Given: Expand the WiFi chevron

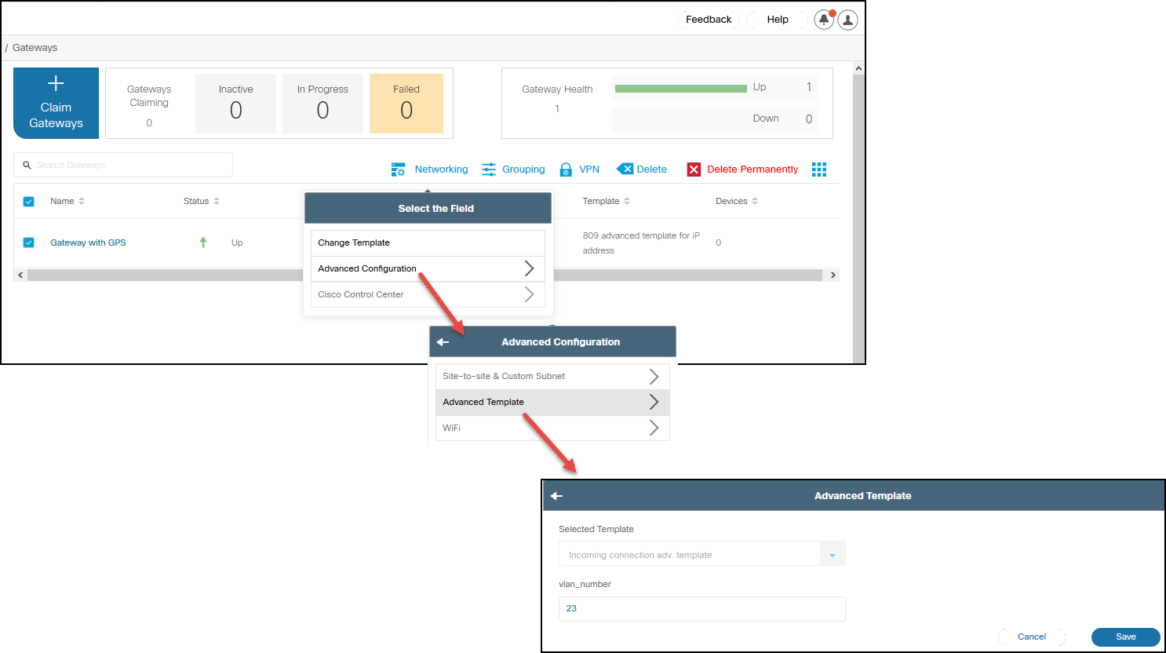Looking at the screenshot, I should (x=654, y=428).
